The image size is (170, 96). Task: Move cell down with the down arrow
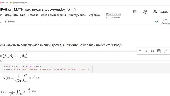146,51
